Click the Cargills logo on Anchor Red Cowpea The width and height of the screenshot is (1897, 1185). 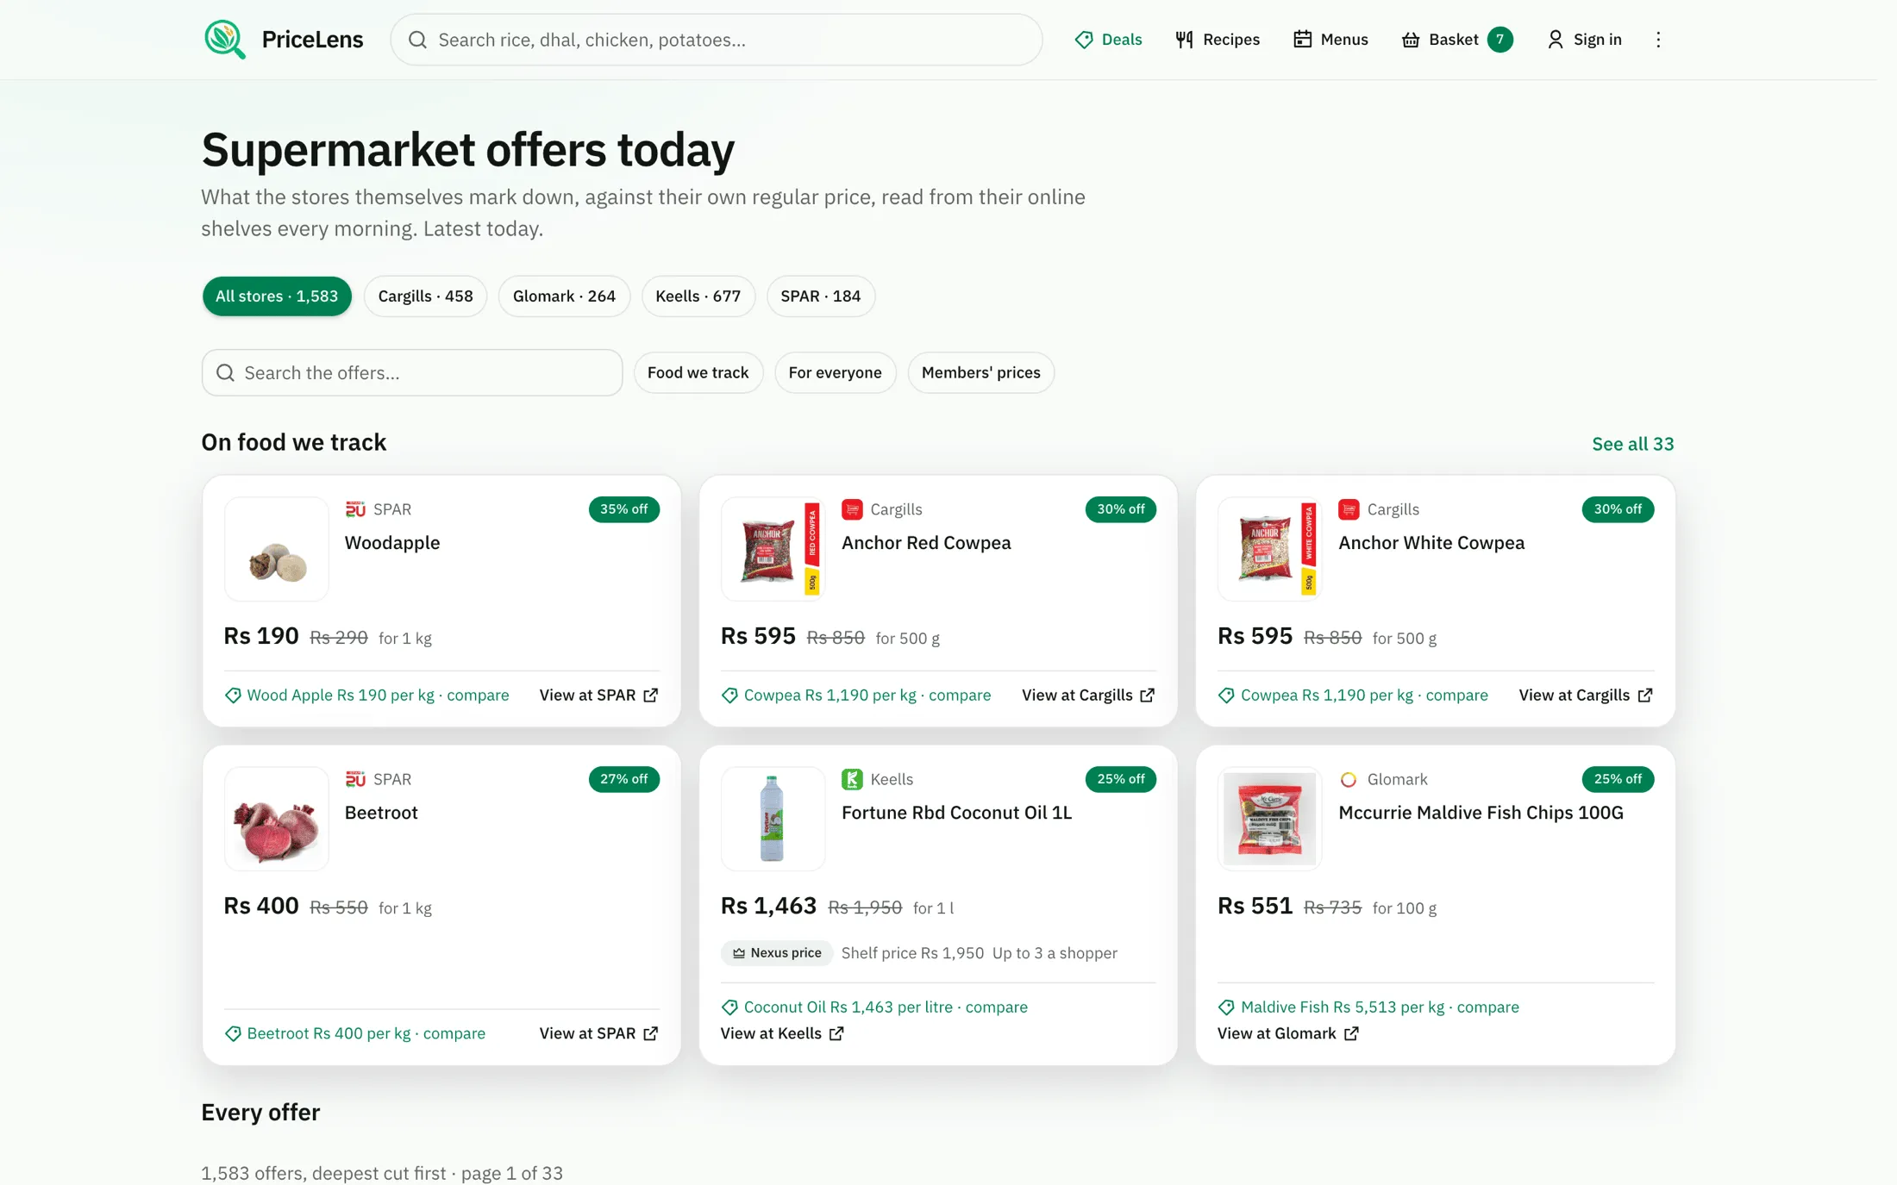pyautogui.click(x=852, y=509)
